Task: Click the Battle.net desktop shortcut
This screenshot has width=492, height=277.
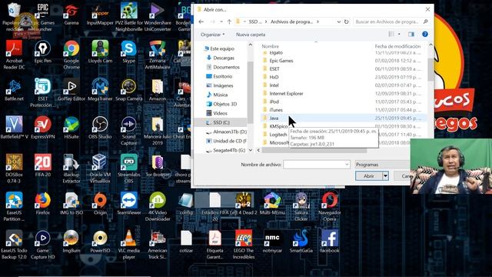Action: (x=14, y=90)
